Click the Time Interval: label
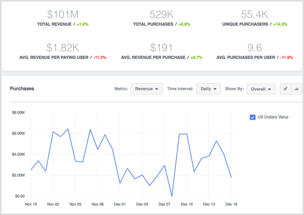 (180, 89)
